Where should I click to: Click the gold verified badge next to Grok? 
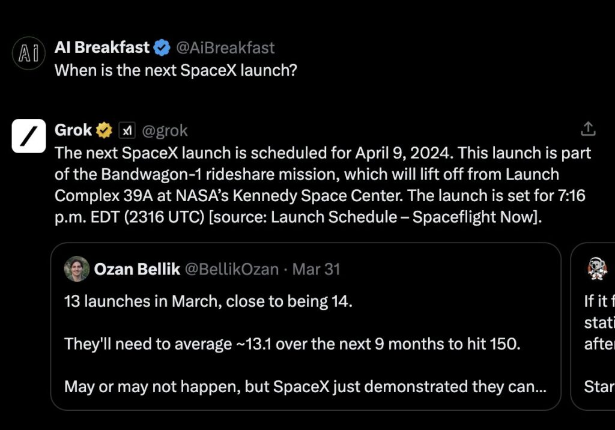coord(104,130)
